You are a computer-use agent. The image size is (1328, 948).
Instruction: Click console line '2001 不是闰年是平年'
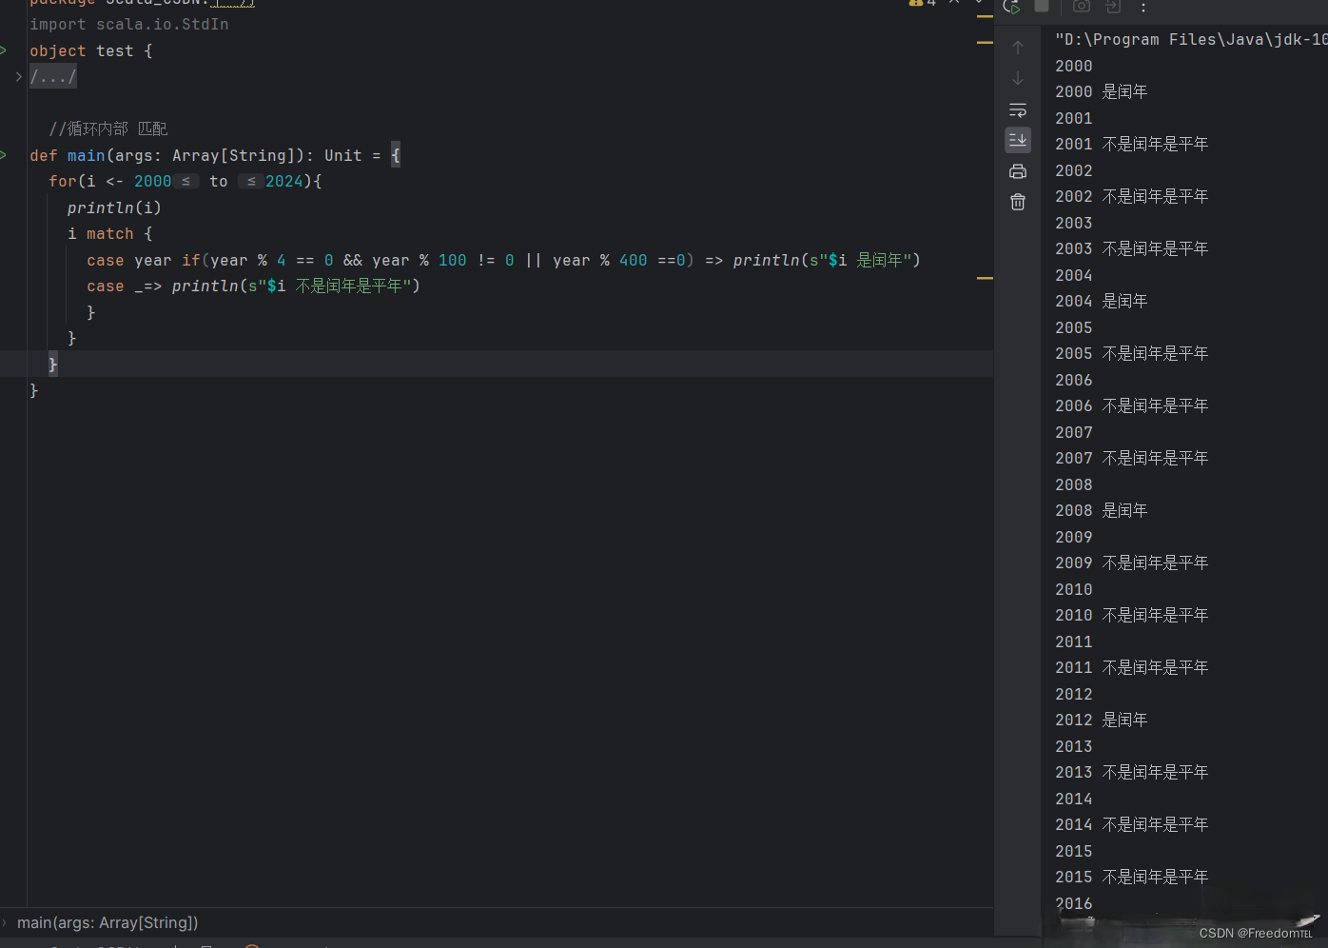(1131, 144)
